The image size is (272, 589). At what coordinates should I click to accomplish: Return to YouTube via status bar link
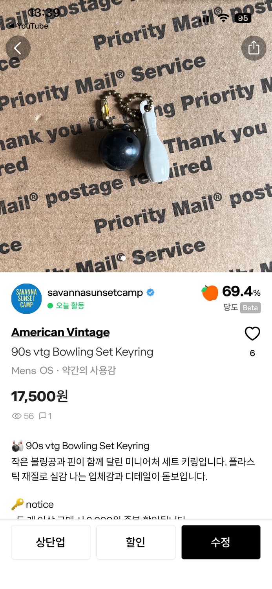pyautogui.click(x=28, y=26)
